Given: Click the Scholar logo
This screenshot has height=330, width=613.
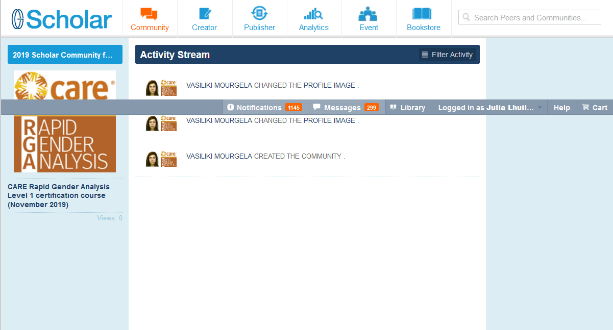Looking at the screenshot, I should click(x=62, y=19).
